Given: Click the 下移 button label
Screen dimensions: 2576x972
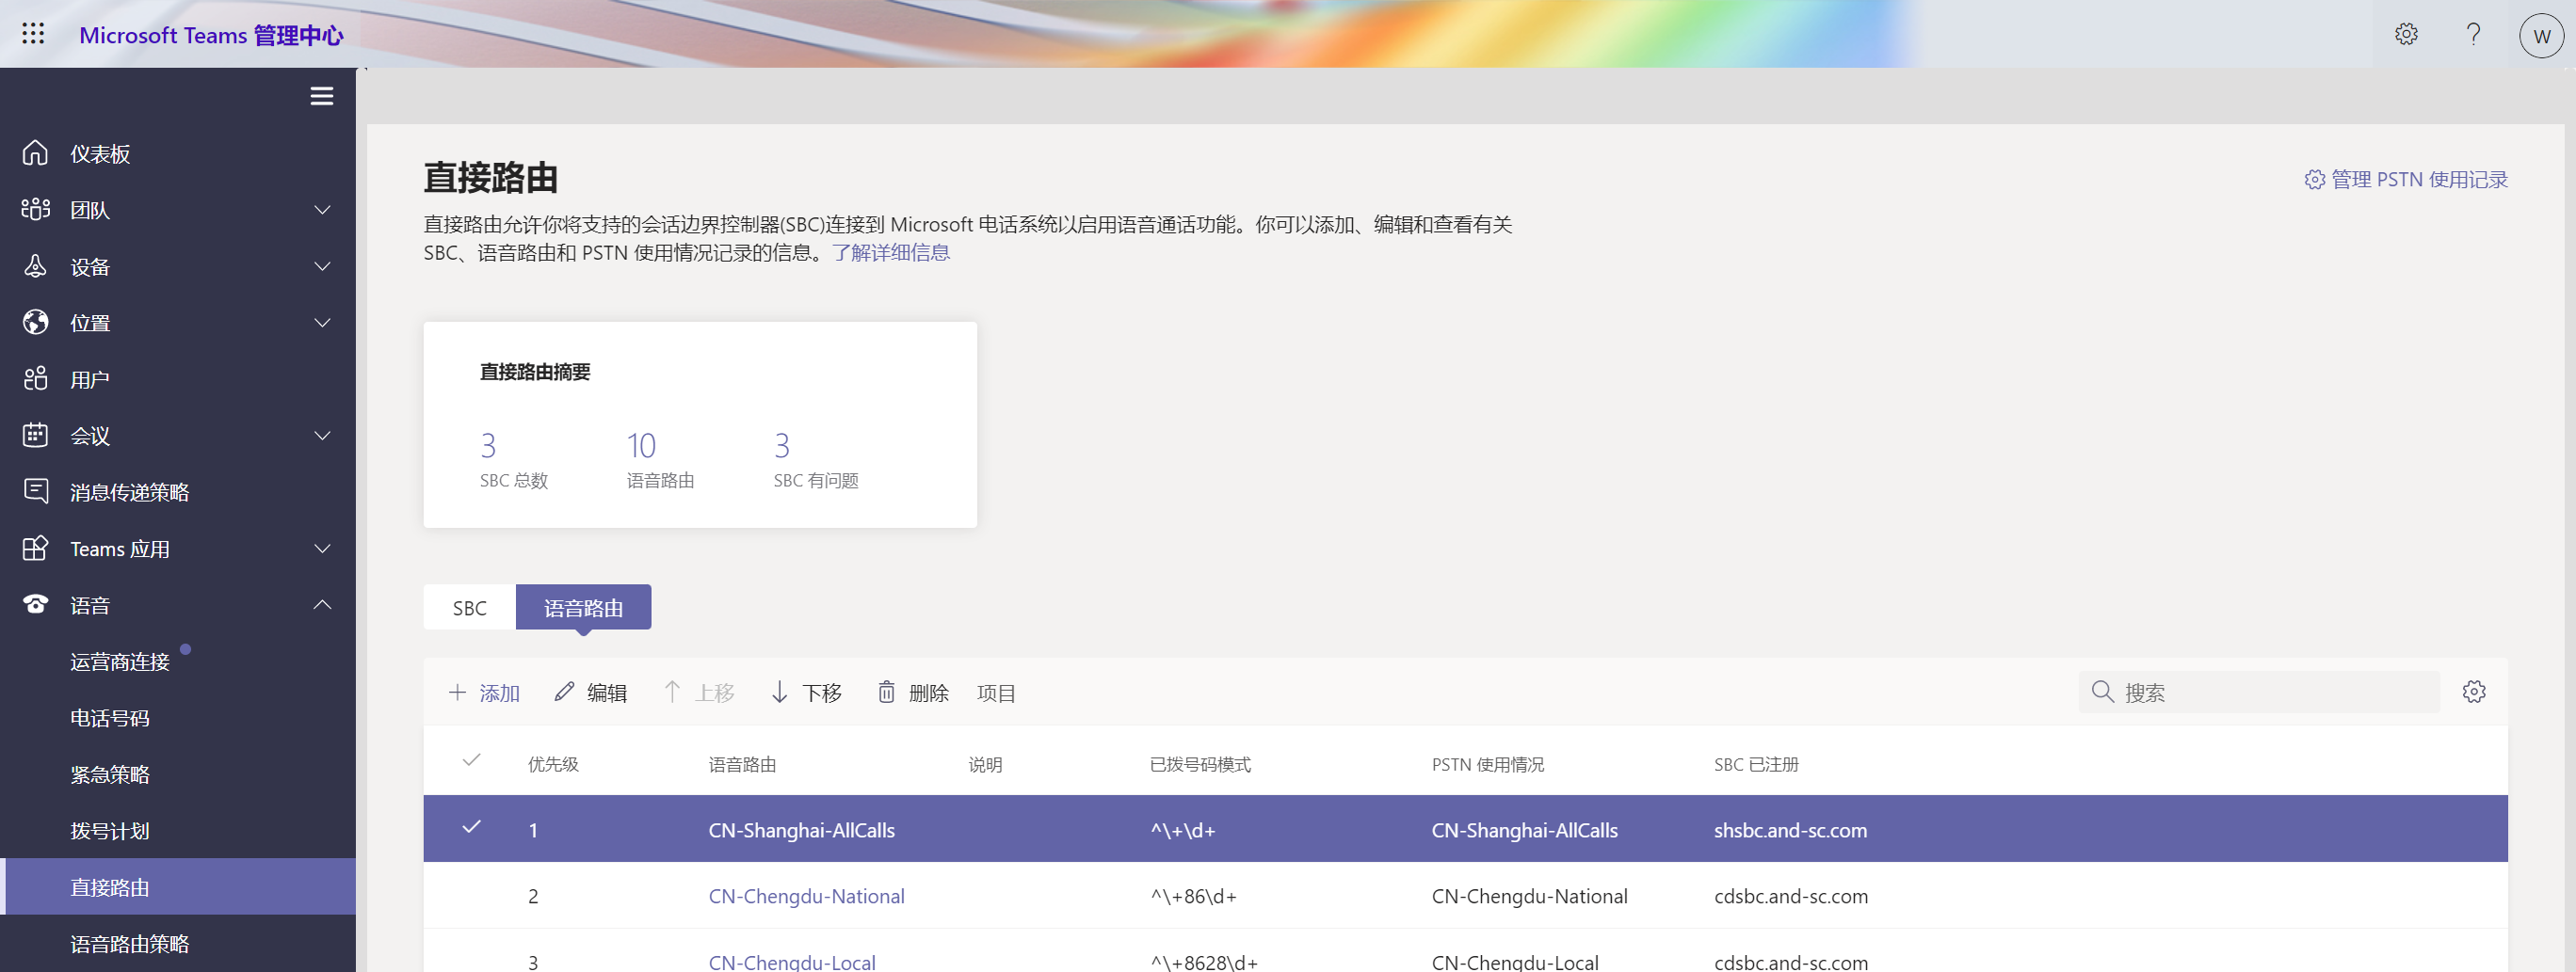Looking at the screenshot, I should (x=822, y=693).
